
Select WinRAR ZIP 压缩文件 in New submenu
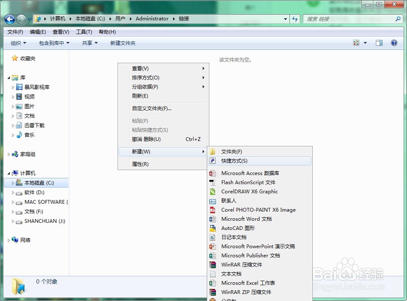(260, 292)
